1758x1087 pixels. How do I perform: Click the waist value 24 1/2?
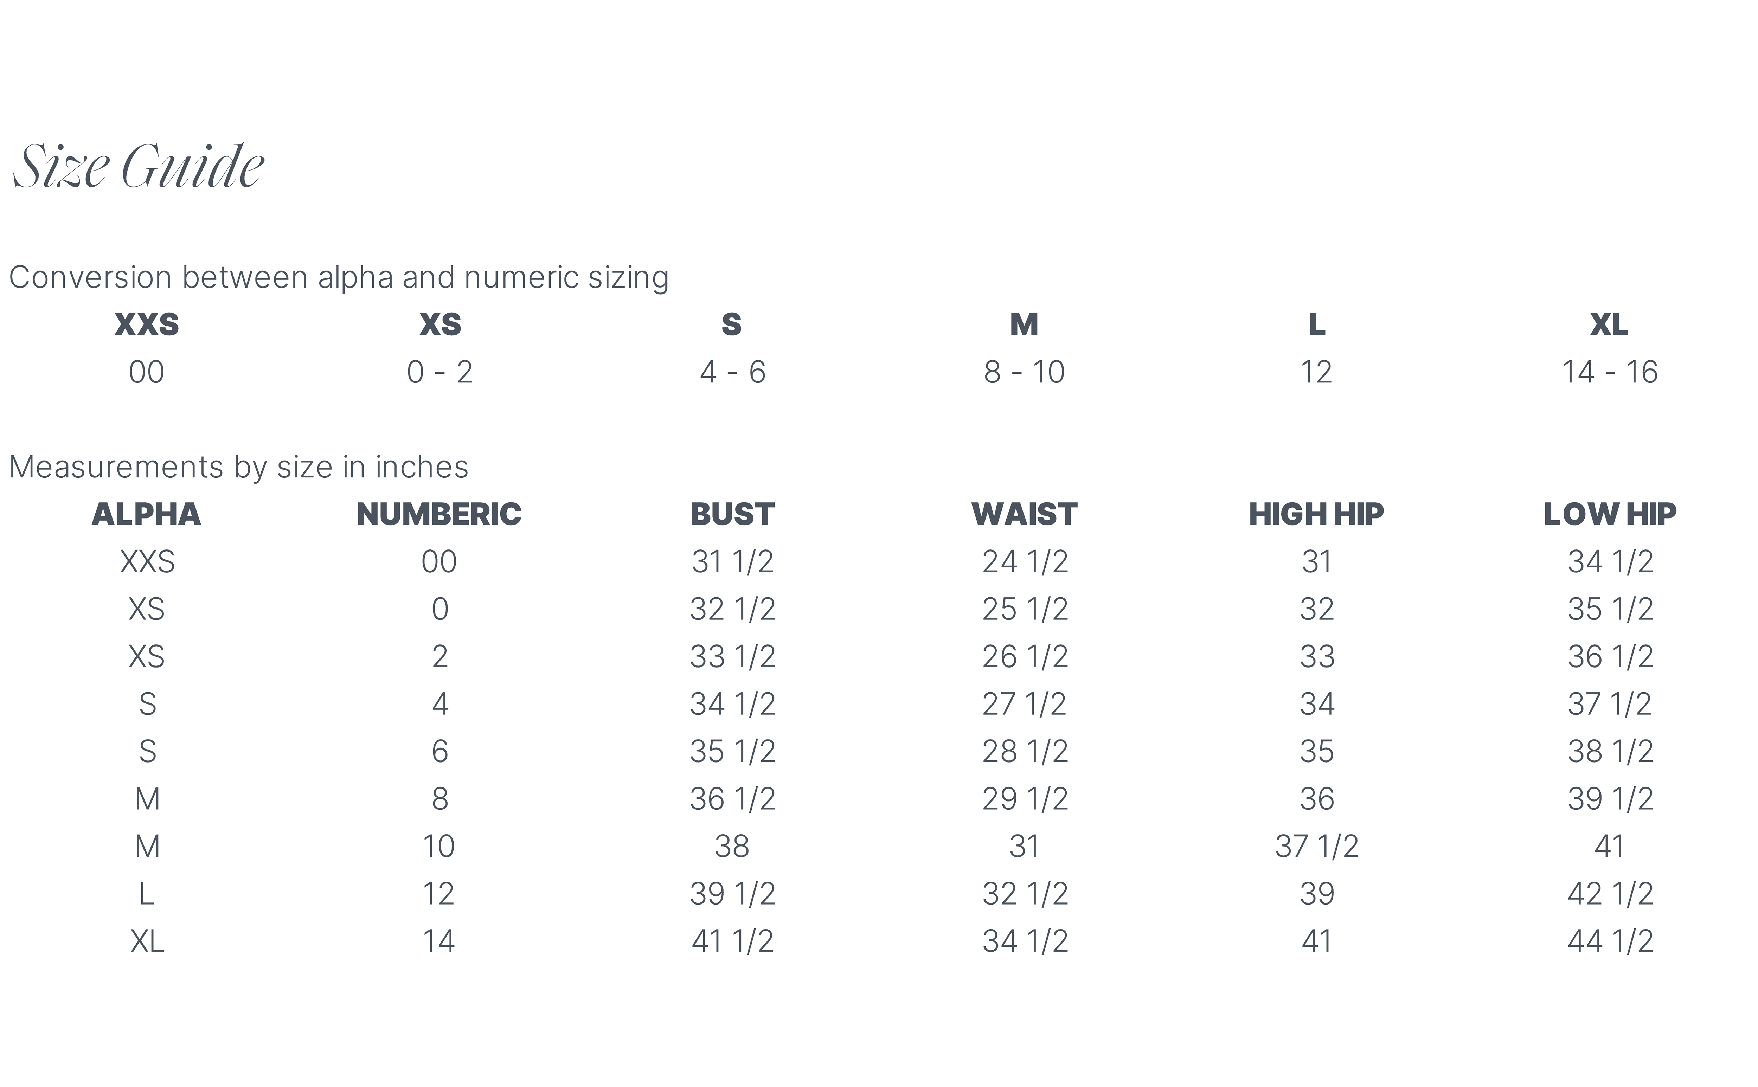click(x=1025, y=561)
